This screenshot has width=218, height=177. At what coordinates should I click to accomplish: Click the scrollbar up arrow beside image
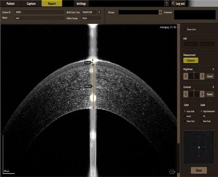[178, 26]
